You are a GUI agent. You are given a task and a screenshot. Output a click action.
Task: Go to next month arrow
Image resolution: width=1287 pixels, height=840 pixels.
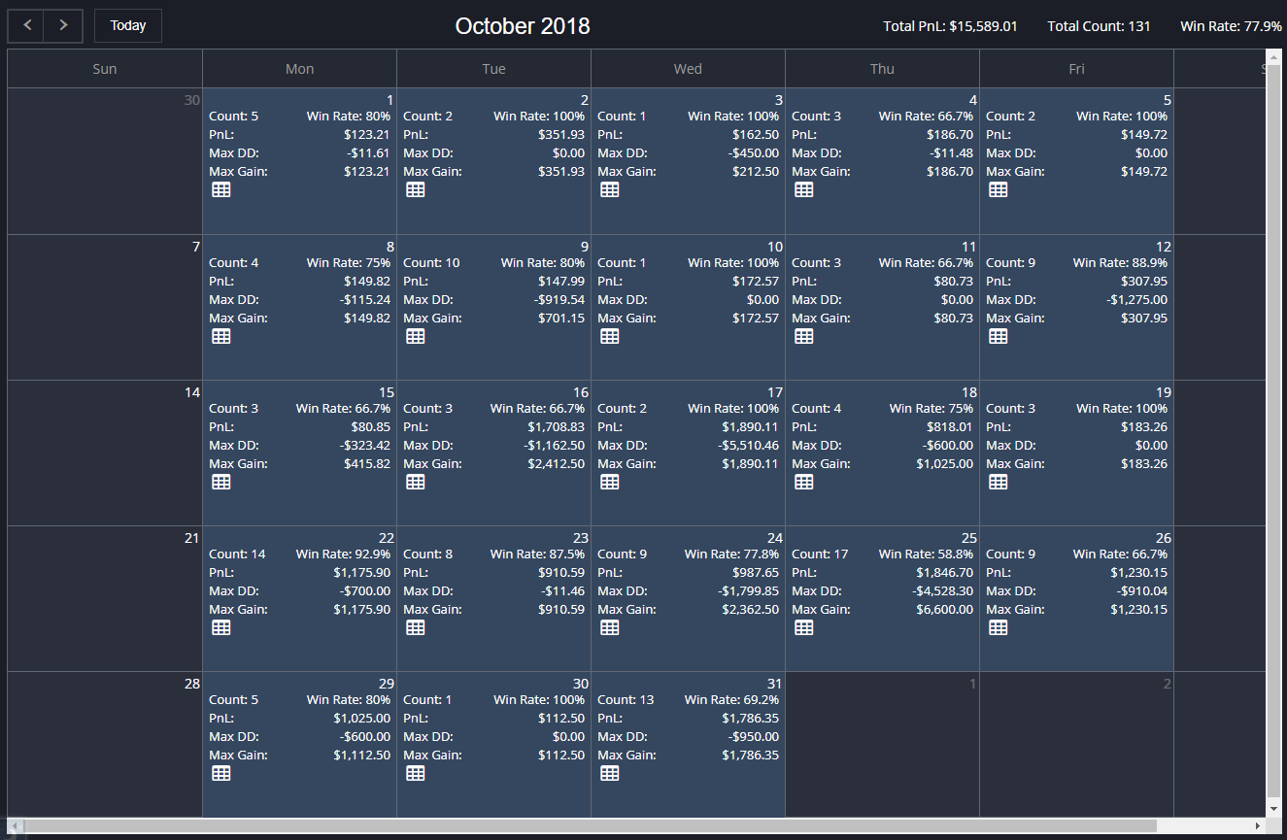[64, 25]
